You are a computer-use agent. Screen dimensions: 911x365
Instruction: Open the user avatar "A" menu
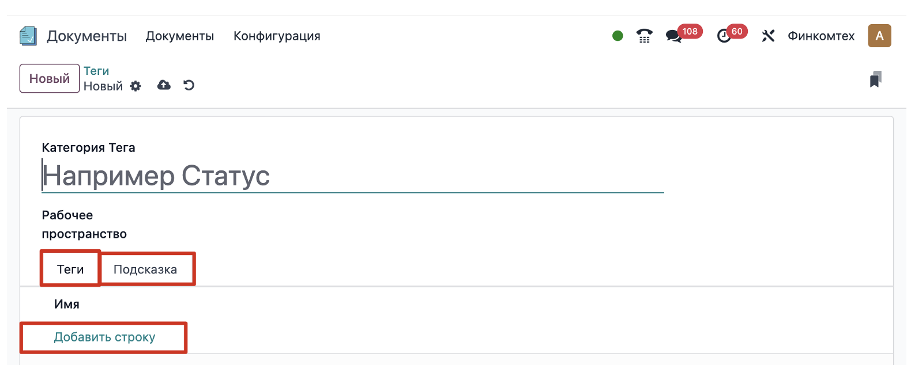coord(879,36)
